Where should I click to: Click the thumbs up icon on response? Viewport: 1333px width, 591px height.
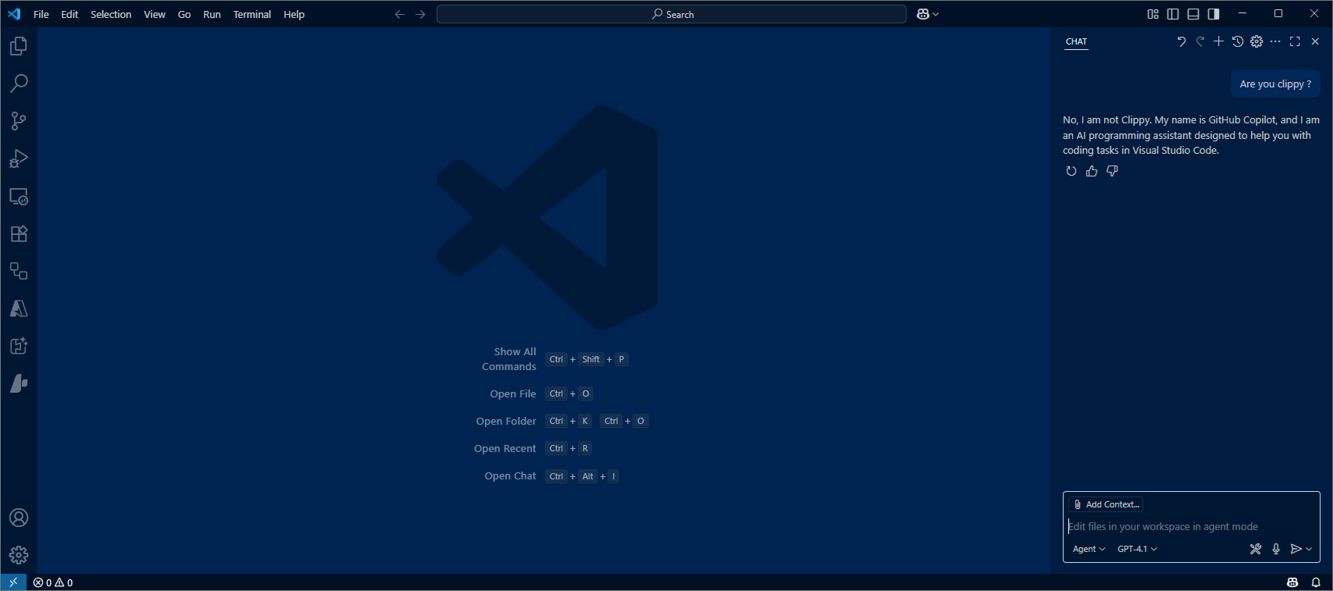click(1092, 171)
